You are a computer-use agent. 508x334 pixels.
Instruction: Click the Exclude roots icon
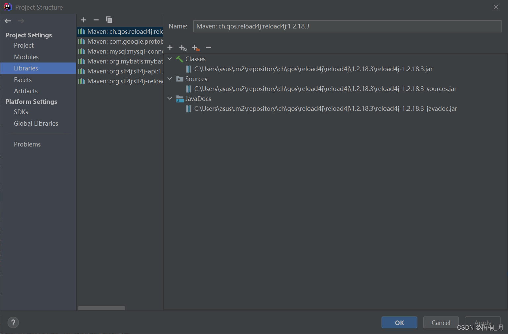point(196,48)
